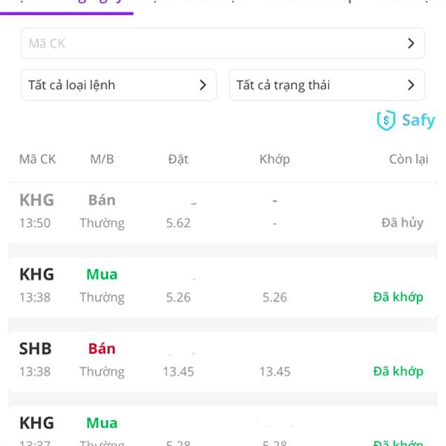This screenshot has width=446, height=446.
Task: Sort by the M/B column header
Action: pyautogui.click(x=102, y=159)
